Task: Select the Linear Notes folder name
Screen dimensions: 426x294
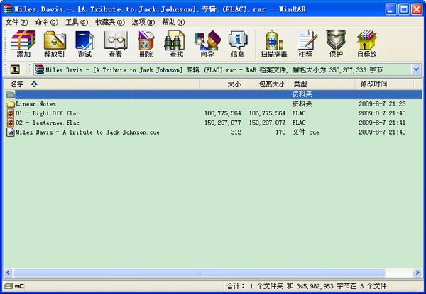Action: pyautogui.click(x=36, y=103)
